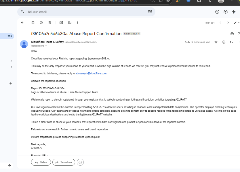This screenshot has width=240, height=172.
Task: Go back to inbox with arrow
Action: 22,23
